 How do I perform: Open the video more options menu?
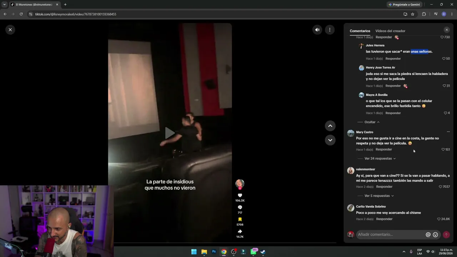coord(330,30)
